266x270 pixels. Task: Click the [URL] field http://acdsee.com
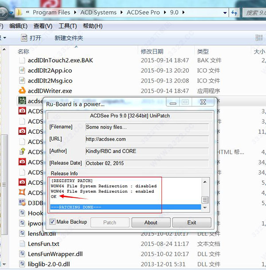click(x=147, y=139)
